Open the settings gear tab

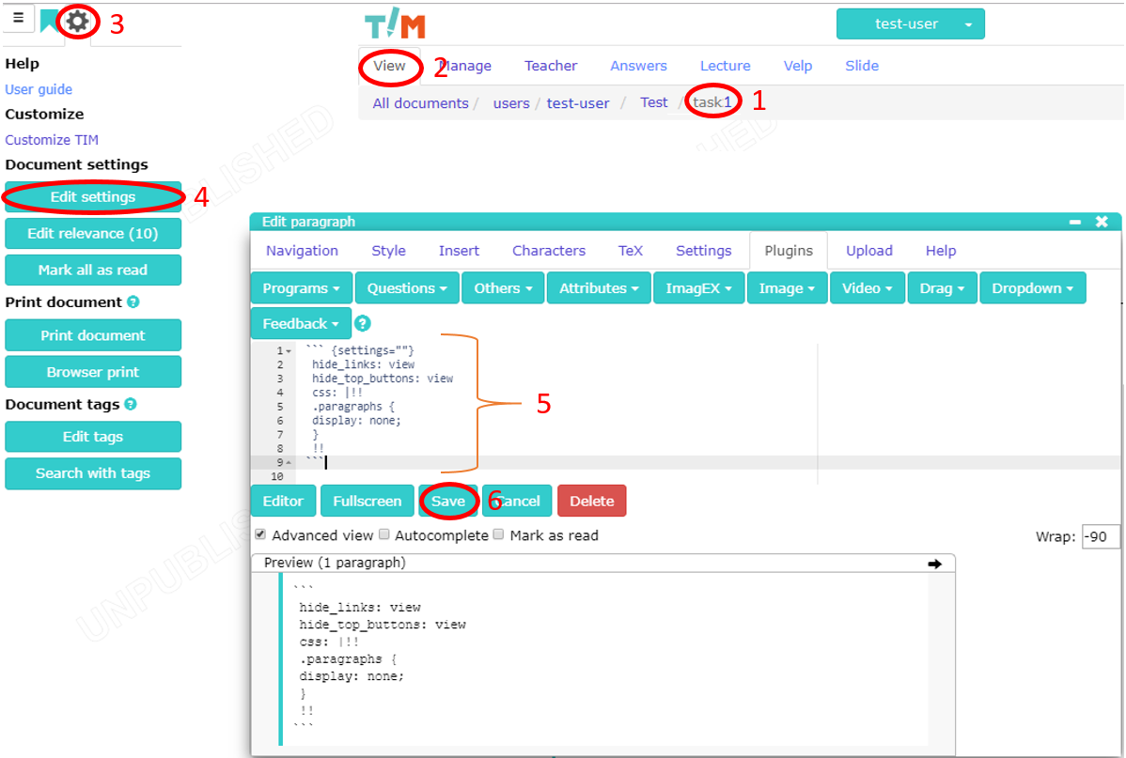click(78, 22)
